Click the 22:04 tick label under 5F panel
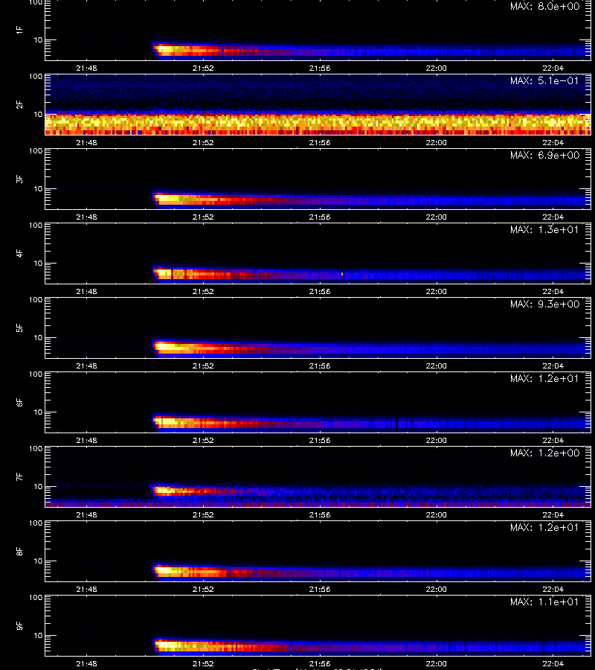Screen dimensions: 595x670 553,366
